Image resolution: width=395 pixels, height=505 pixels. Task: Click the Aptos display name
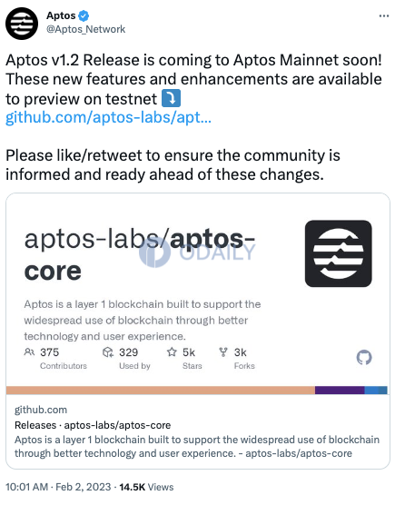[x=61, y=15]
